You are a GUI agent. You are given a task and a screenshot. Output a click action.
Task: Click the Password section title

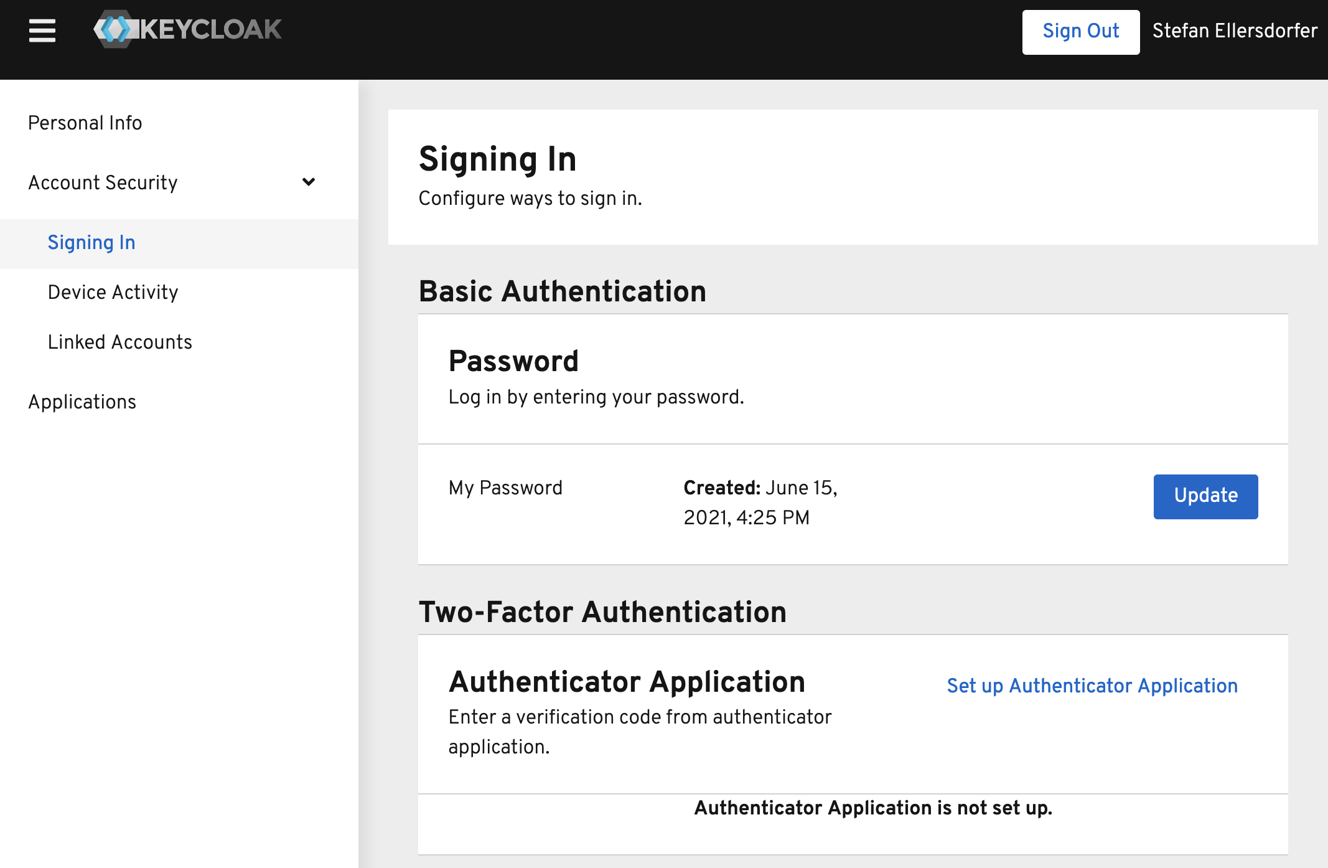coord(513,361)
